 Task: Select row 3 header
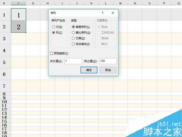(4, 38)
